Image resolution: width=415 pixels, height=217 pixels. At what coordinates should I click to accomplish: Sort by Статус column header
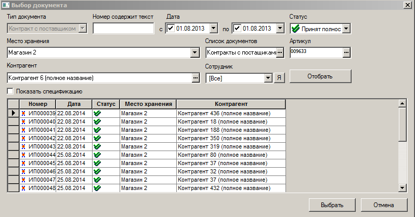click(106, 104)
